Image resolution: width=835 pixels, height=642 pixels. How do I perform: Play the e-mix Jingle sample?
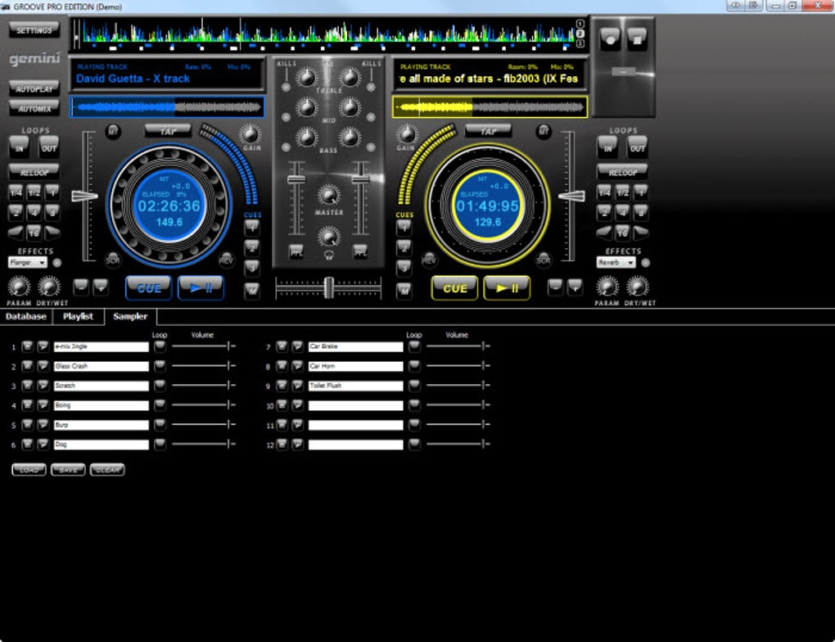pyautogui.click(x=43, y=346)
